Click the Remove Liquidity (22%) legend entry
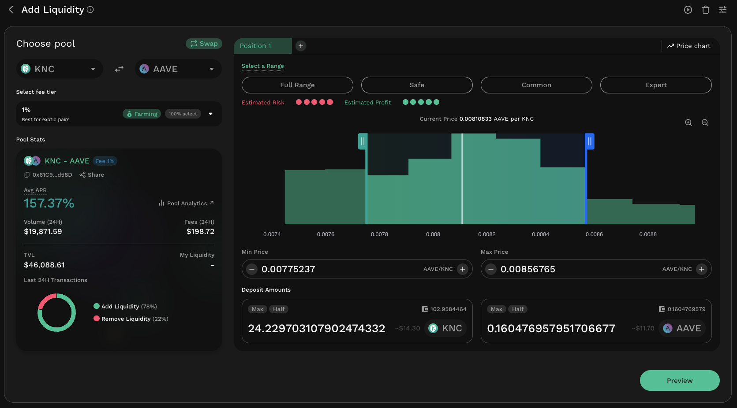Screen dimensions: 737x408 131,319
